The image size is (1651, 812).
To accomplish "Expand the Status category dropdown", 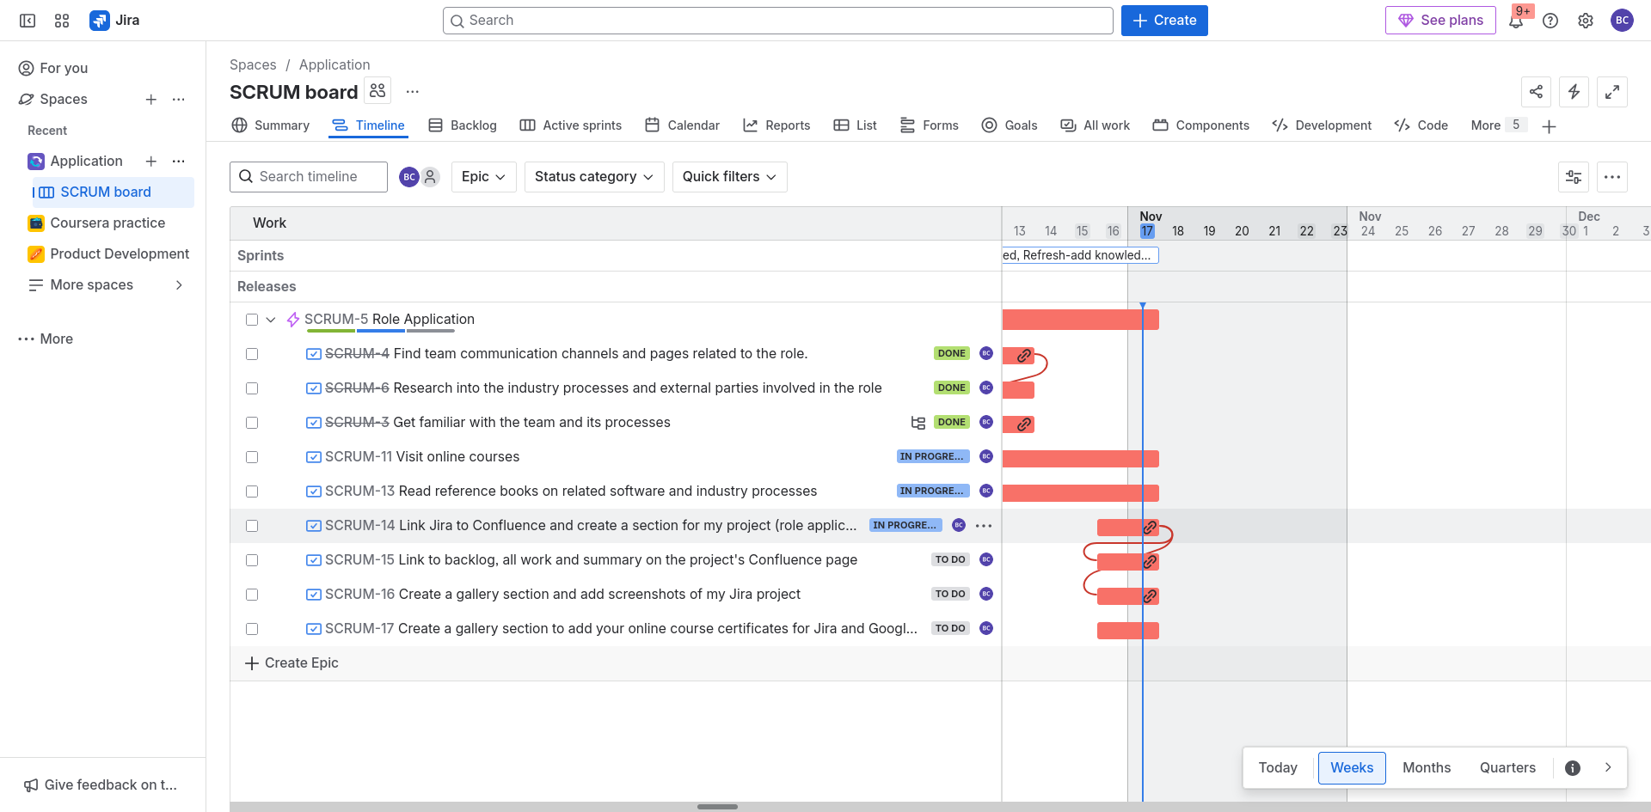I will coord(593,177).
